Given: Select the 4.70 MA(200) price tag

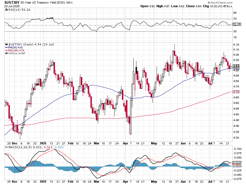Looking at the screenshot, I should pyautogui.click(x=236, y=92).
